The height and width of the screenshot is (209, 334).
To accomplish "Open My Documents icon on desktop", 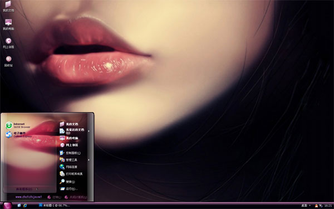I will coord(8,6).
